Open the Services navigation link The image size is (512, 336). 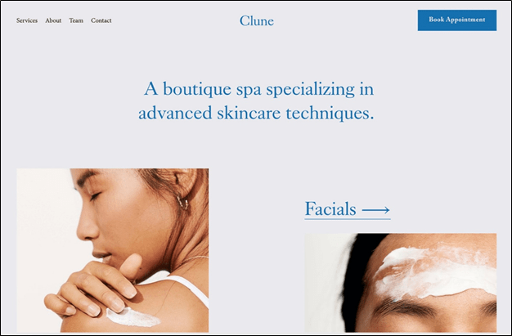pyautogui.click(x=27, y=20)
